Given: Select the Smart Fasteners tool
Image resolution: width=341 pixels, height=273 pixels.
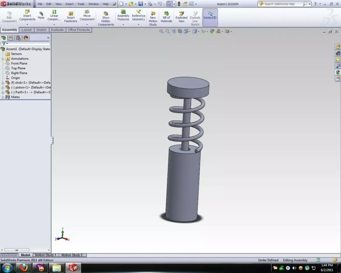Looking at the screenshot, I should coord(70,16).
